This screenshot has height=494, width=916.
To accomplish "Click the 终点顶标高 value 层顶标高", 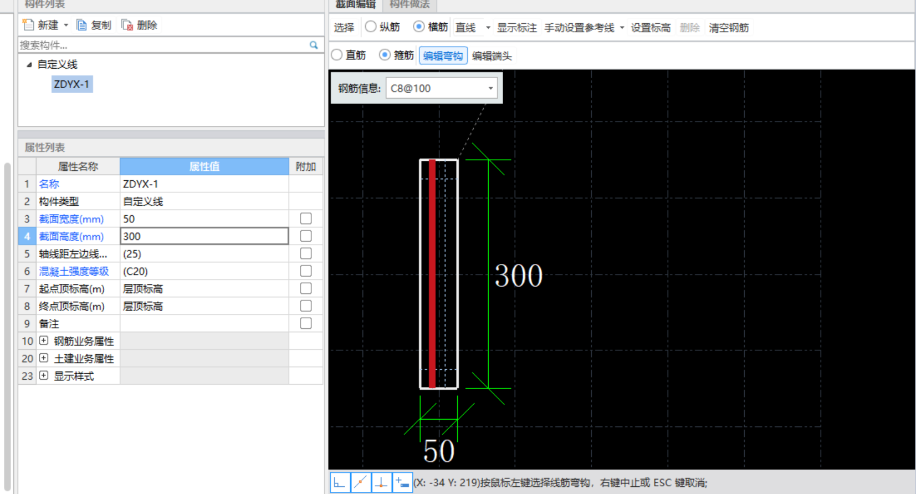I will point(204,306).
